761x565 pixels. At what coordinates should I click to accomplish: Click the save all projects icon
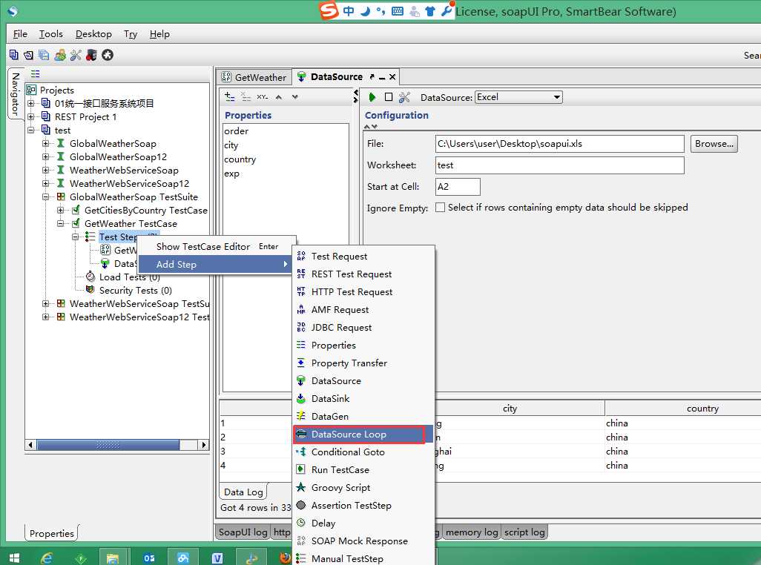point(44,55)
